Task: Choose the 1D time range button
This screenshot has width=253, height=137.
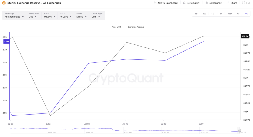Action: 196,14
